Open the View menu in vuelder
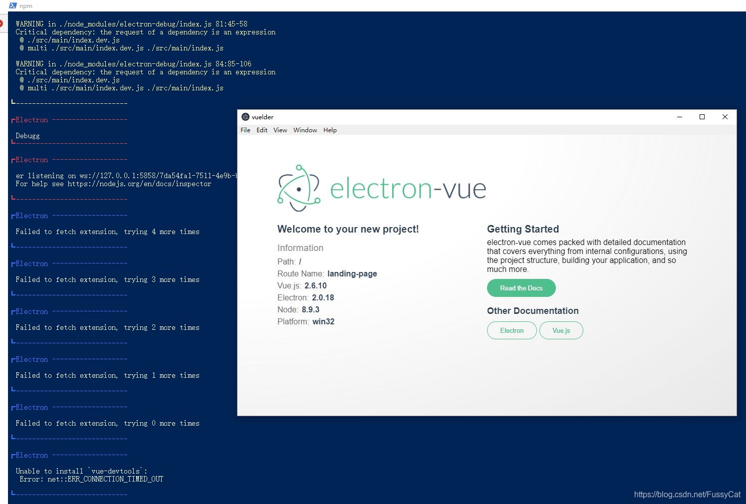 click(280, 130)
